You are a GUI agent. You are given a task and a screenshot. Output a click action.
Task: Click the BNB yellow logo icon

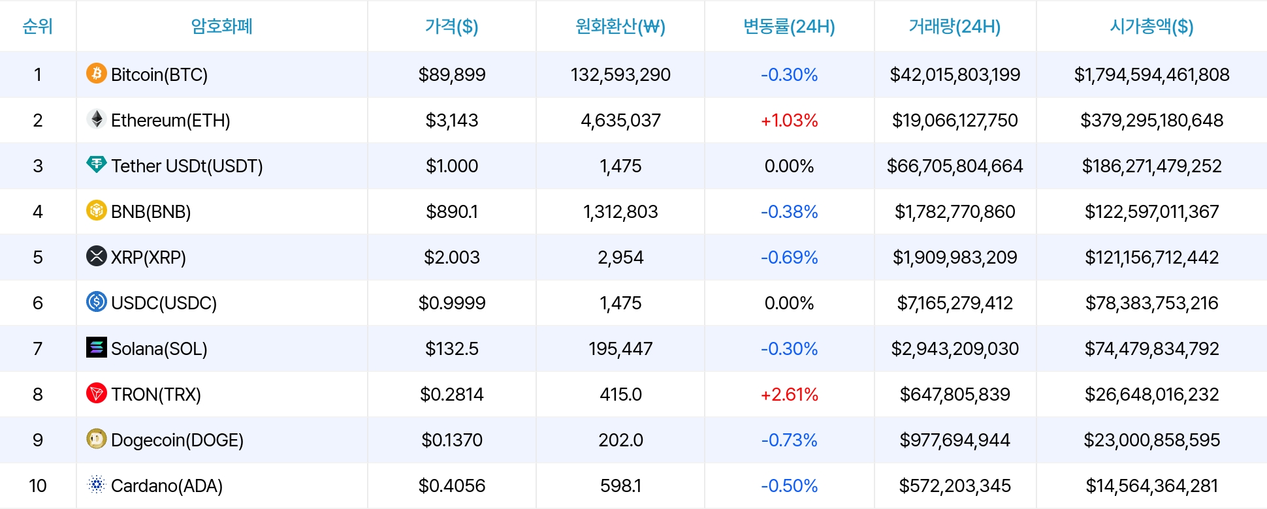[x=97, y=210]
